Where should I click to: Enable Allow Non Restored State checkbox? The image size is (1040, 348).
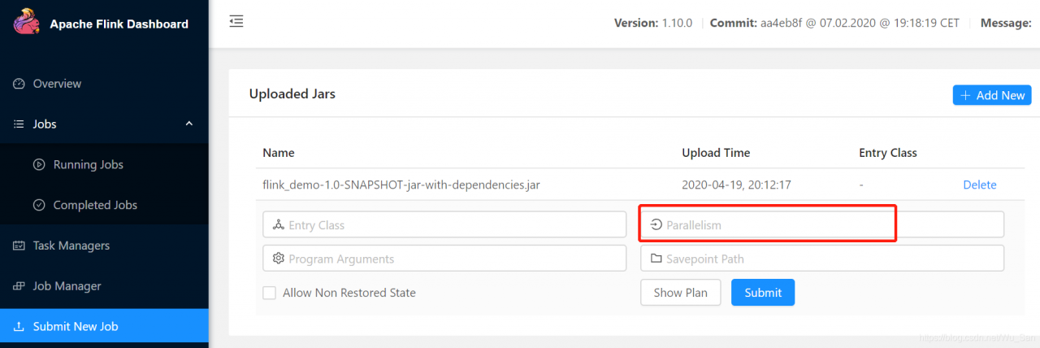(269, 293)
